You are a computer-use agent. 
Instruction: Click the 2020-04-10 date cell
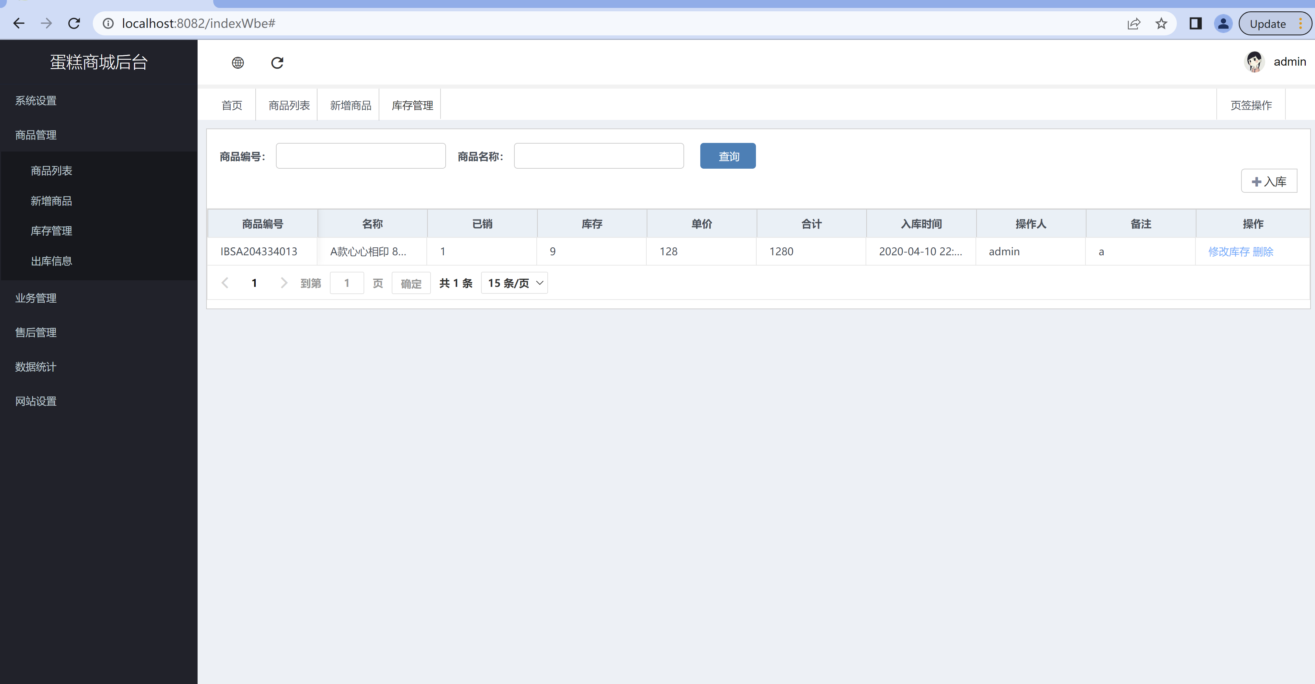tap(921, 252)
